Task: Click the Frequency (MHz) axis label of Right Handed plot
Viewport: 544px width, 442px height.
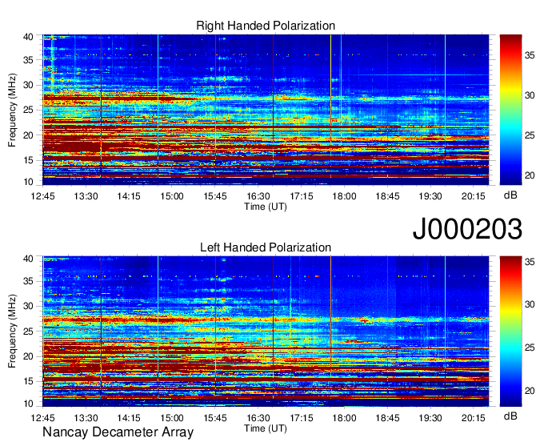Action: (12, 110)
